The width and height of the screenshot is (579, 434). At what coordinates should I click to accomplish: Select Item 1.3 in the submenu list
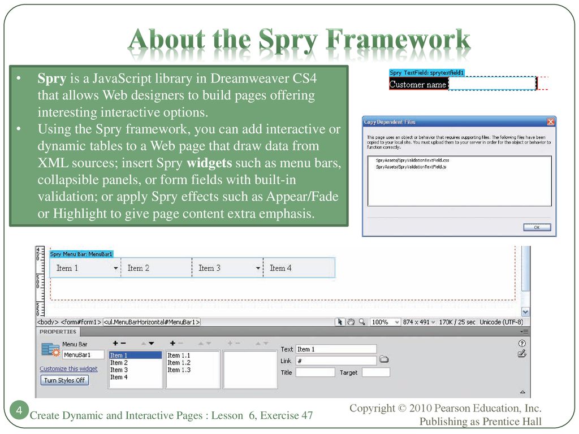179,370
